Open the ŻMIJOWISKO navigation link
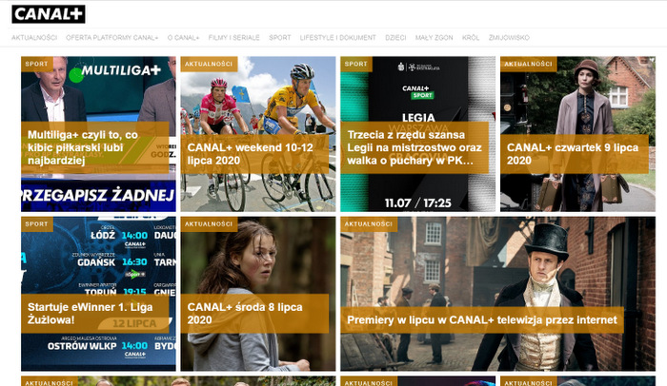This screenshot has height=386, width=667. 509,38
